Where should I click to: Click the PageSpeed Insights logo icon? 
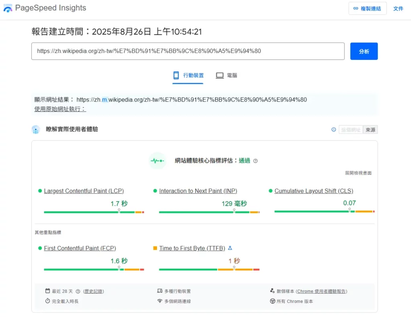tap(8, 8)
